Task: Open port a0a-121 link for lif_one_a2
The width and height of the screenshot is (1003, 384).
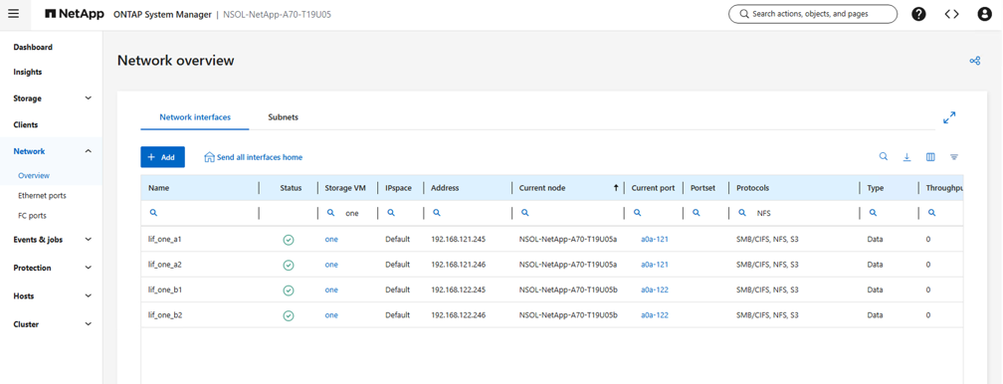Action: click(x=655, y=265)
